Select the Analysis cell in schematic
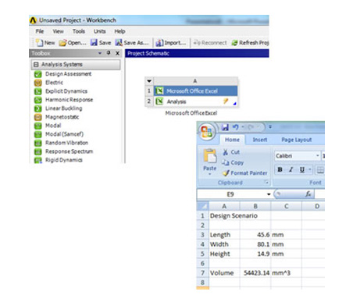353x295 pixels. 195,101
